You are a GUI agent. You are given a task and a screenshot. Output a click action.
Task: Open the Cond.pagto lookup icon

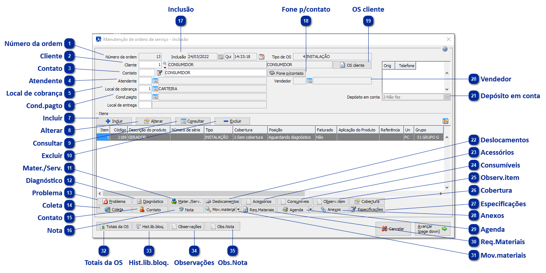point(155,97)
